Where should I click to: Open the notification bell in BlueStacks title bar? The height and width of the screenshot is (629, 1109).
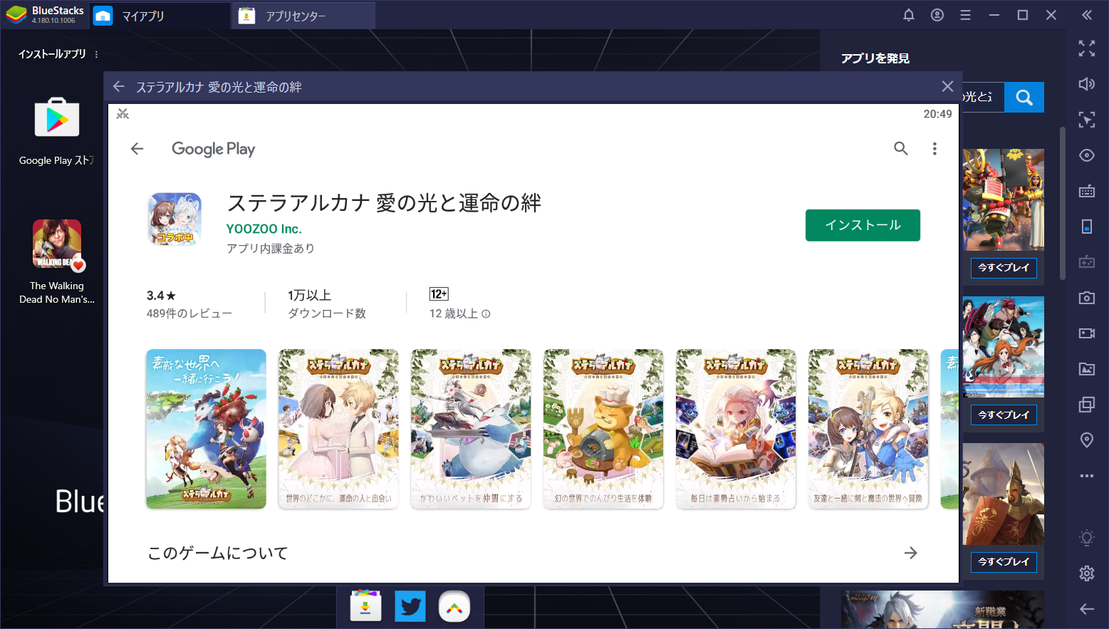[909, 15]
